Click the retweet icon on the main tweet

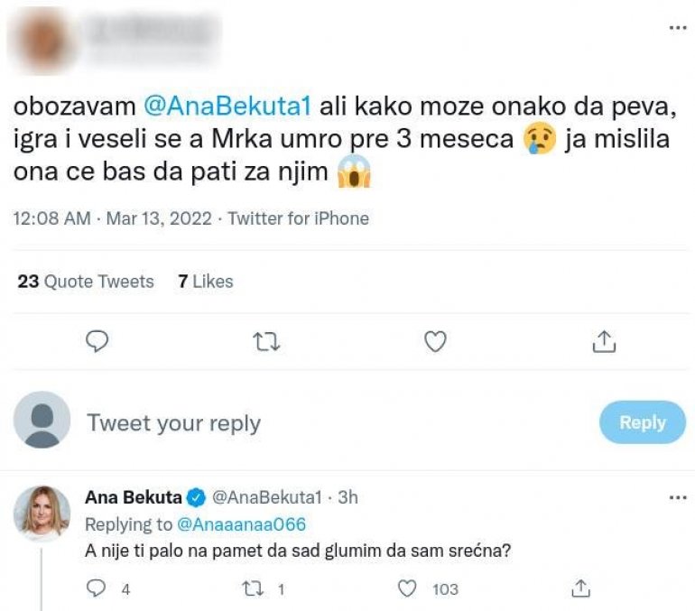coord(265,341)
